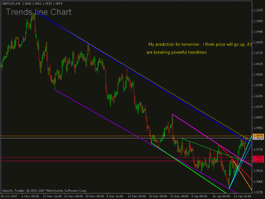Click the '20 Dec 08:00' time label
This screenshot has height=199, width=265.
point(158,196)
